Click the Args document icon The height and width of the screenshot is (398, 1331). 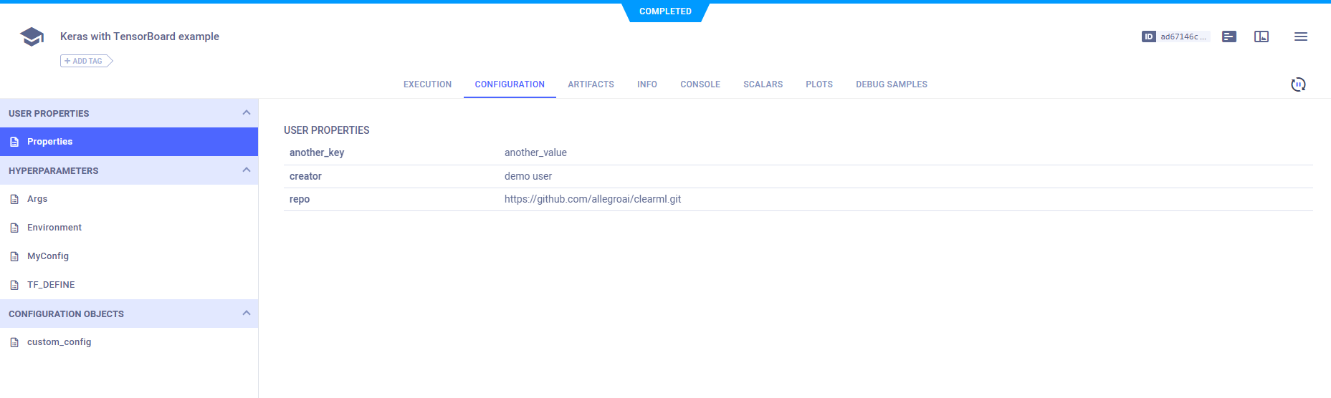[x=14, y=199]
